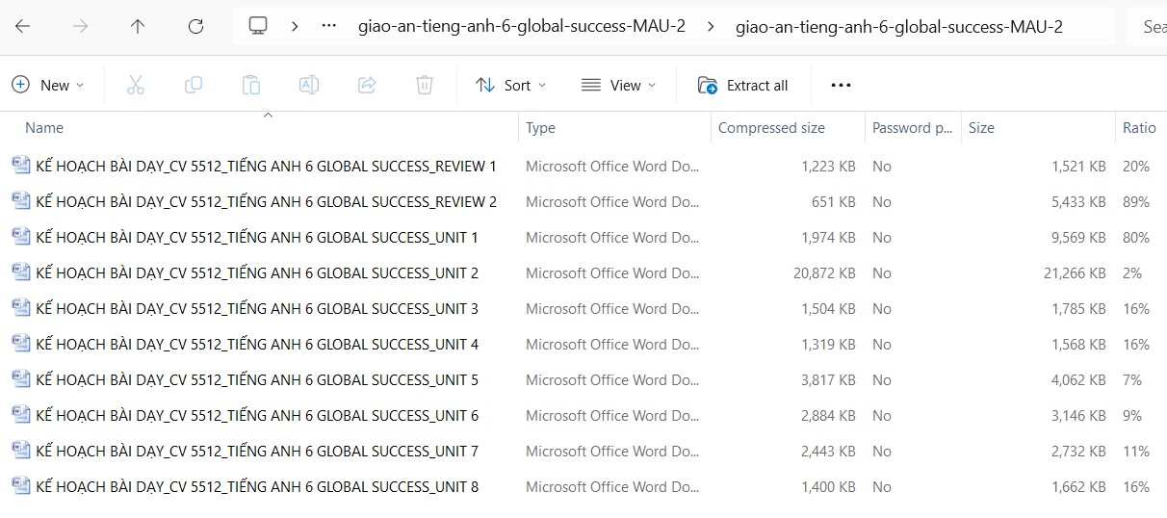Open the Sort dropdown

coord(511,85)
